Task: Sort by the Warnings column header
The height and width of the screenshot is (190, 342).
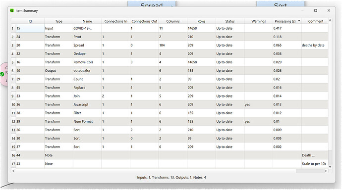Action: (x=258, y=21)
